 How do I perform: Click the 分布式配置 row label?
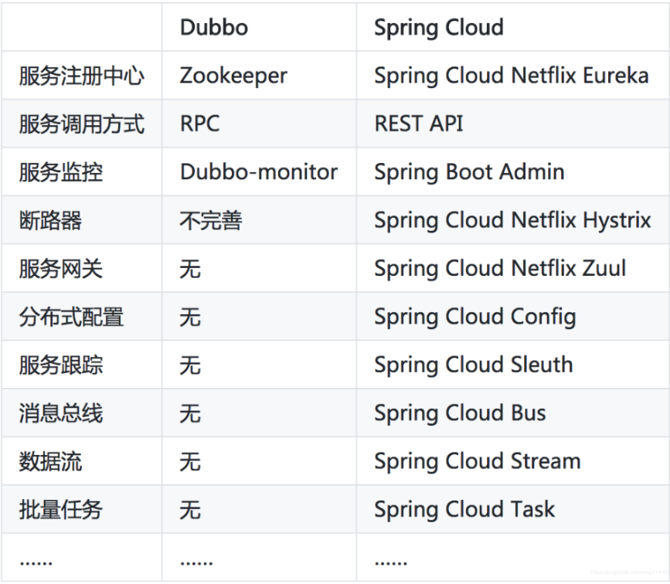click(x=71, y=317)
